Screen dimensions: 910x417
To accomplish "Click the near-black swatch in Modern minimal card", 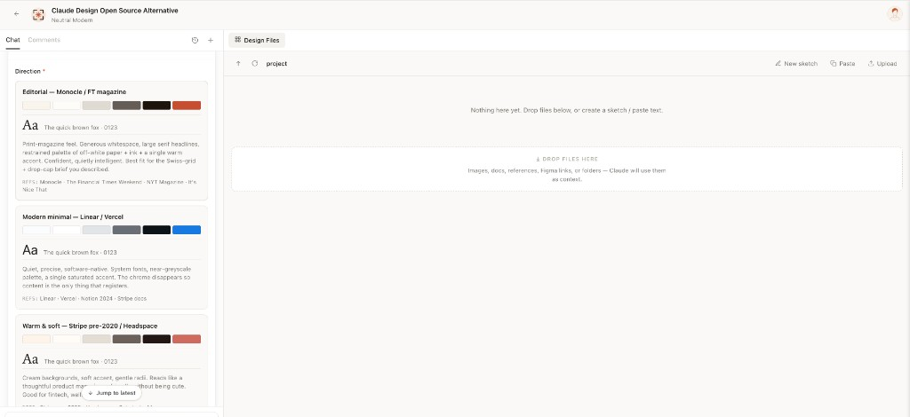I will (x=156, y=230).
